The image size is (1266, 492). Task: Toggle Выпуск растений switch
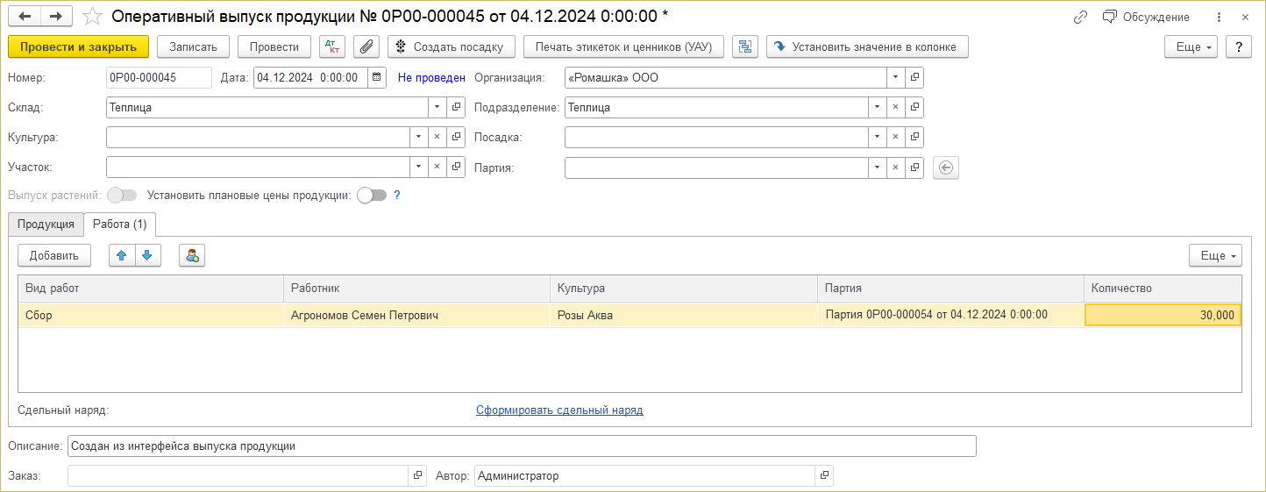122,196
